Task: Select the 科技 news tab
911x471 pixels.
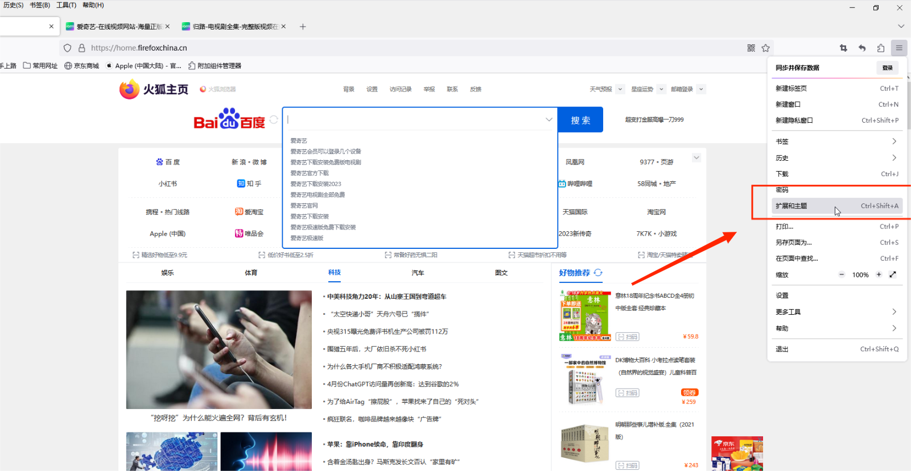Action: click(335, 273)
